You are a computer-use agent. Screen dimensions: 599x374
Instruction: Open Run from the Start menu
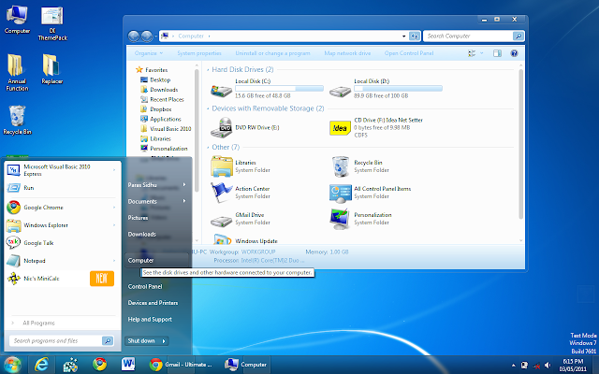(61, 188)
